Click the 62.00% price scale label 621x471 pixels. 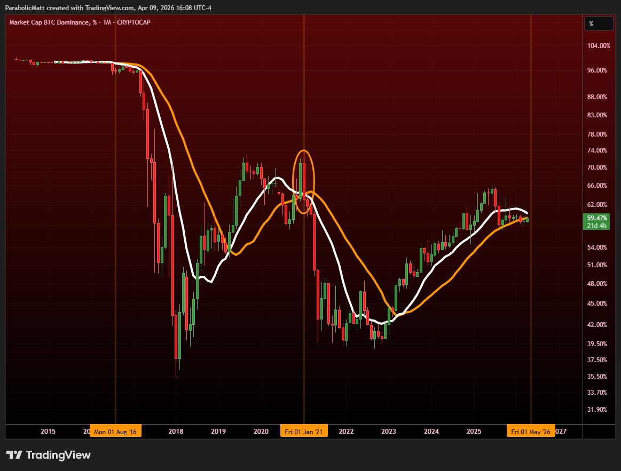[x=597, y=205]
